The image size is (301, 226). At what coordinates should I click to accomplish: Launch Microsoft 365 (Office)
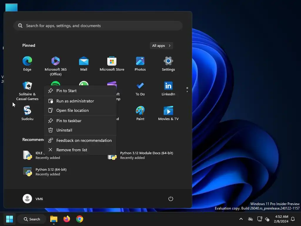[x=56, y=66]
